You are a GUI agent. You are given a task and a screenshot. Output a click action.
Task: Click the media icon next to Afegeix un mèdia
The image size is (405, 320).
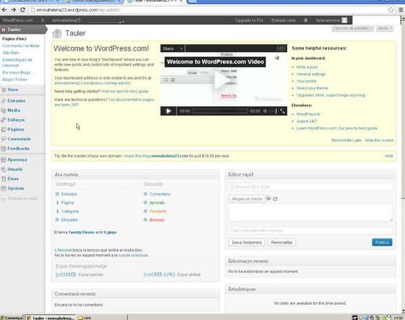(x=268, y=199)
